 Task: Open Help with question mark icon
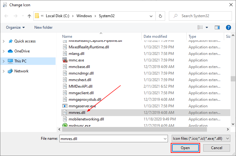click(x=228, y=27)
